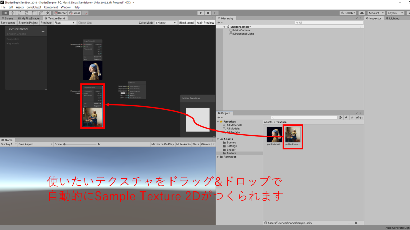Image resolution: width=410 pixels, height=230 pixels.
Task: Open Project panel three-dot options menu
Action: click(361, 113)
